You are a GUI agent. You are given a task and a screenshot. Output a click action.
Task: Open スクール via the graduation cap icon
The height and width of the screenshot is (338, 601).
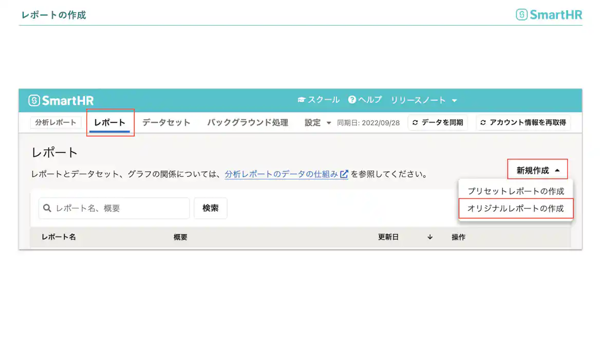(x=302, y=100)
